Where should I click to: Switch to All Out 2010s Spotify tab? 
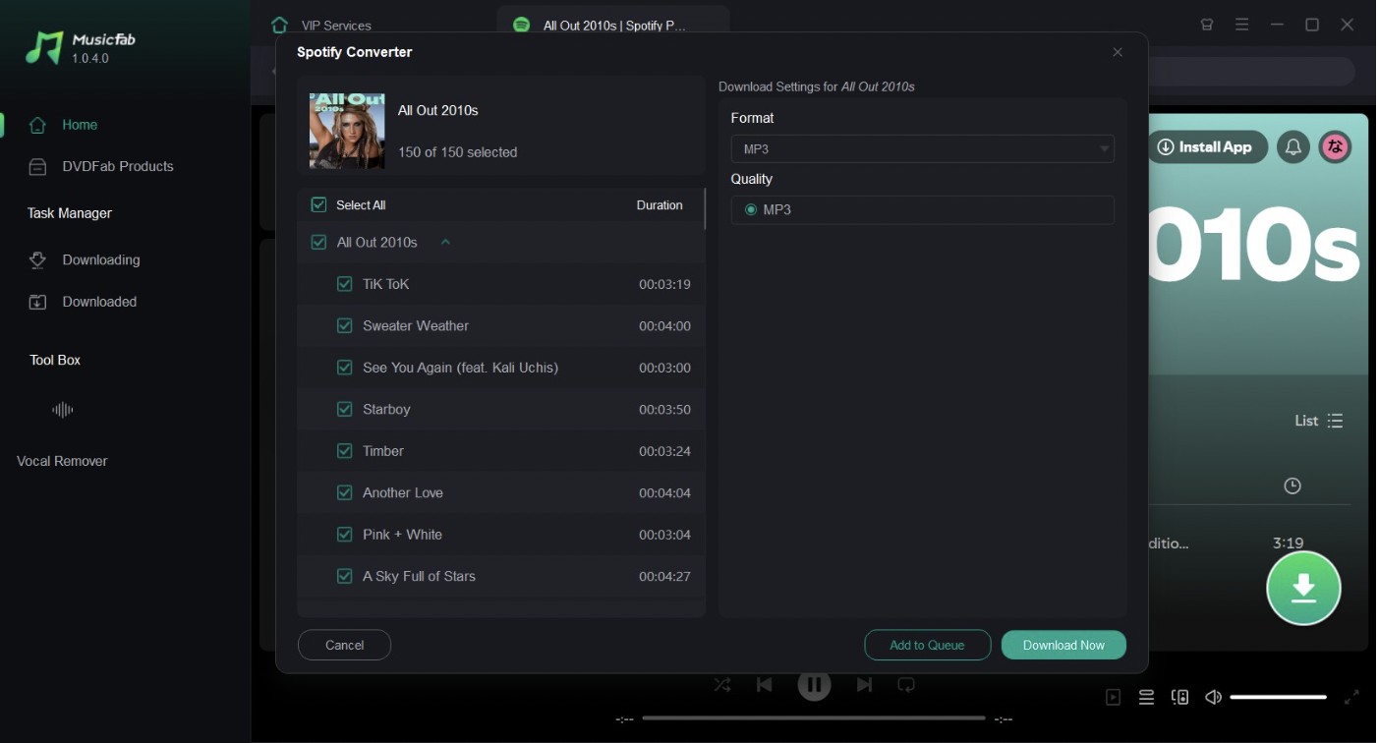[613, 26]
